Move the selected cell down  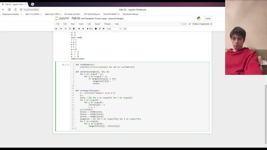[x=83, y=29]
